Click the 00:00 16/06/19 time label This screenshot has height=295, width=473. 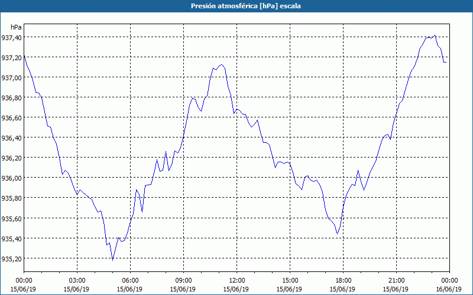click(449, 285)
